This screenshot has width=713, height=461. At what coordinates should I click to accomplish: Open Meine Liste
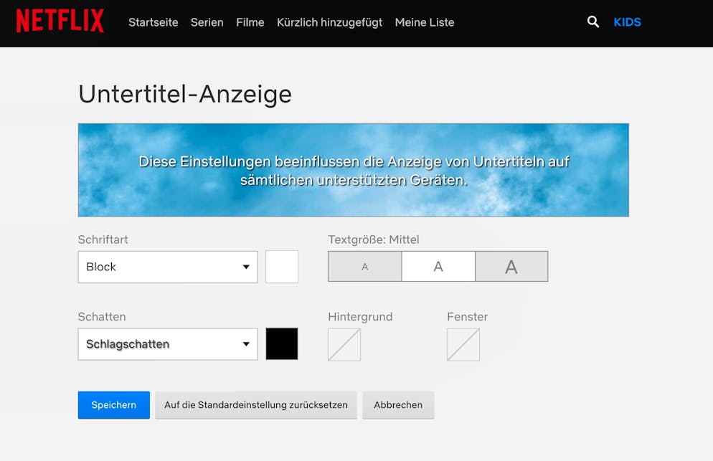[425, 22]
